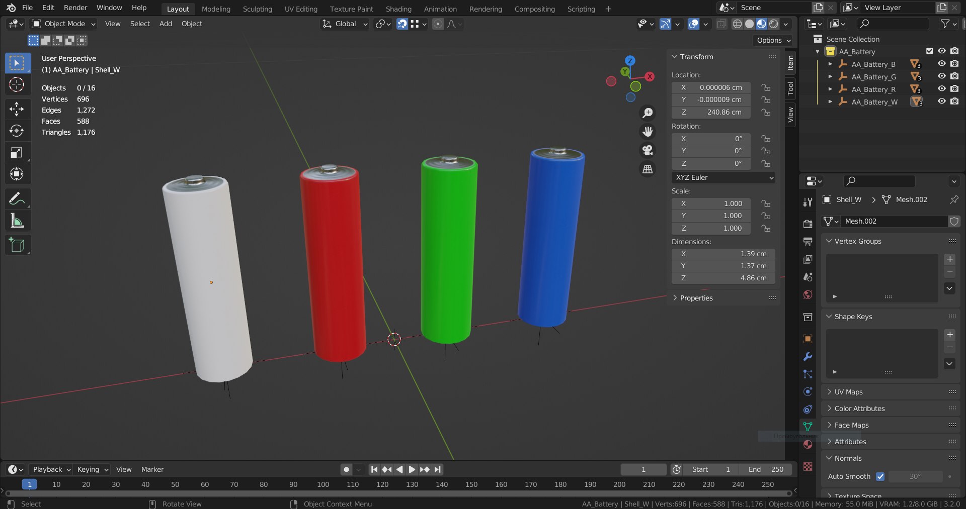The width and height of the screenshot is (966, 509).
Task: Click the End frame field
Action: tap(765, 469)
